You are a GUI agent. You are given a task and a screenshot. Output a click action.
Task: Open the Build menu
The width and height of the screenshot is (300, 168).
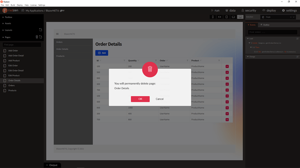13,5
